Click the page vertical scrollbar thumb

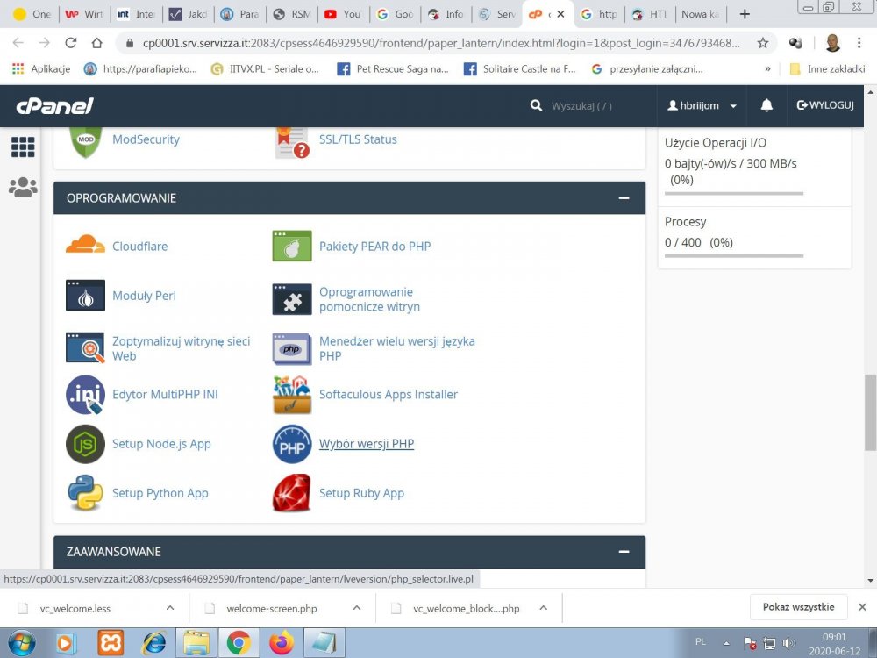click(870, 412)
